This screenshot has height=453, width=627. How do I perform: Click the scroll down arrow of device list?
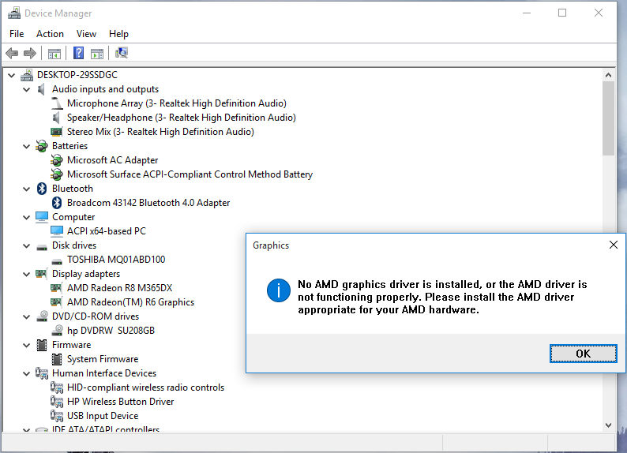pyautogui.click(x=608, y=425)
